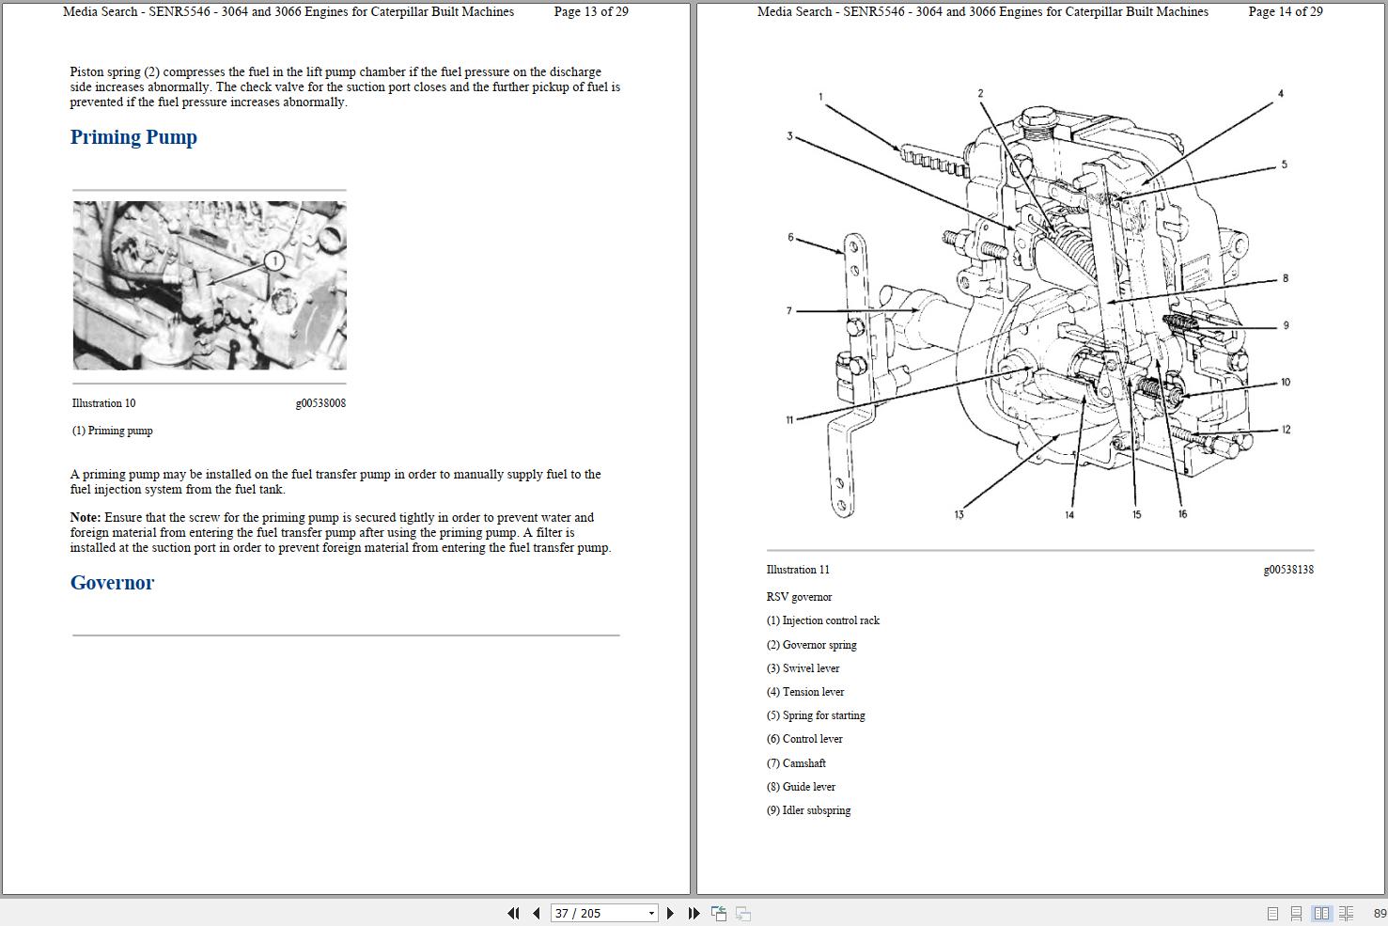The image size is (1388, 926).
Task: Enable the continuous facing pages layout
Action: pyautogui.click(x=1347, y=913)
